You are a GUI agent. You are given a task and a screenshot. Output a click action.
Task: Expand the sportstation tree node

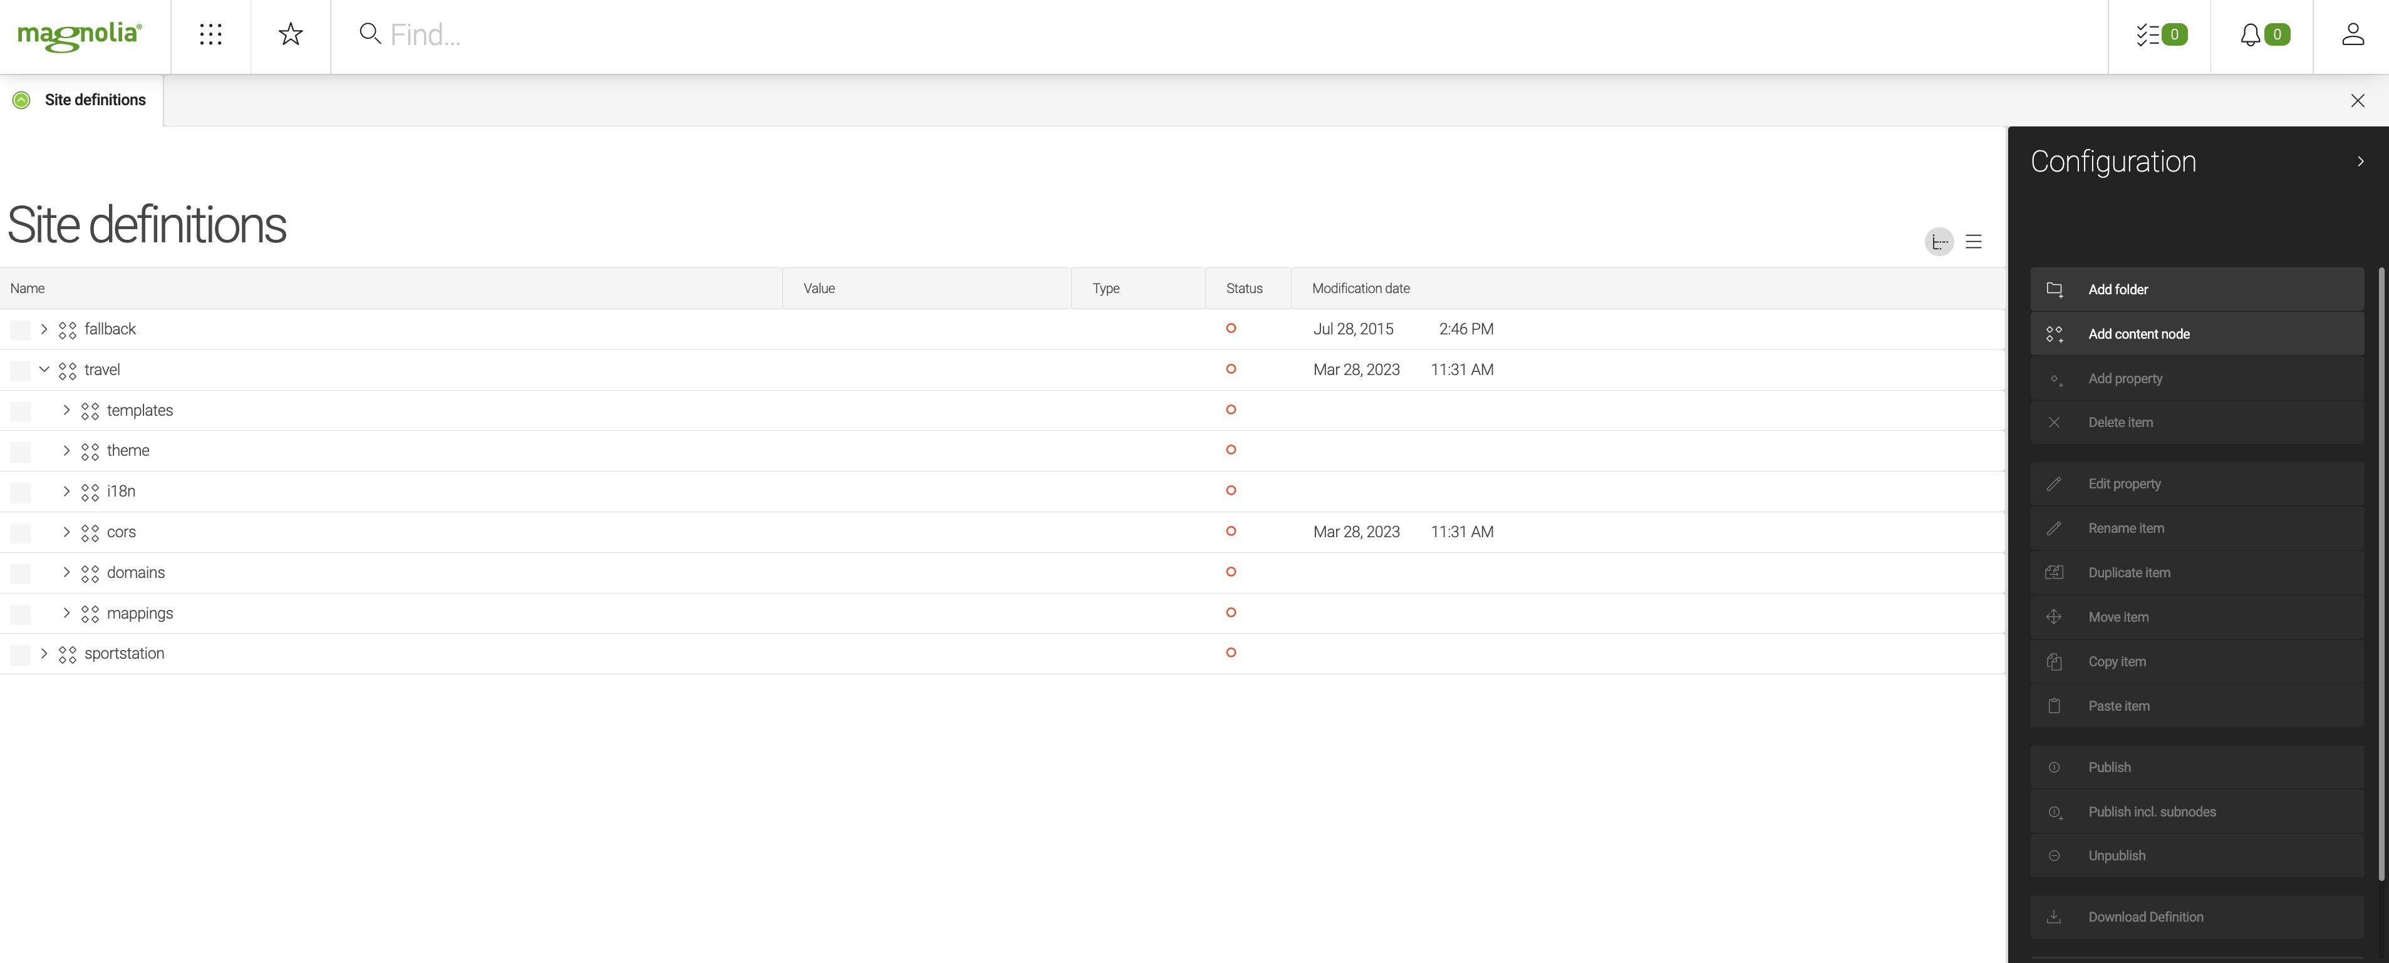point(43,654)
